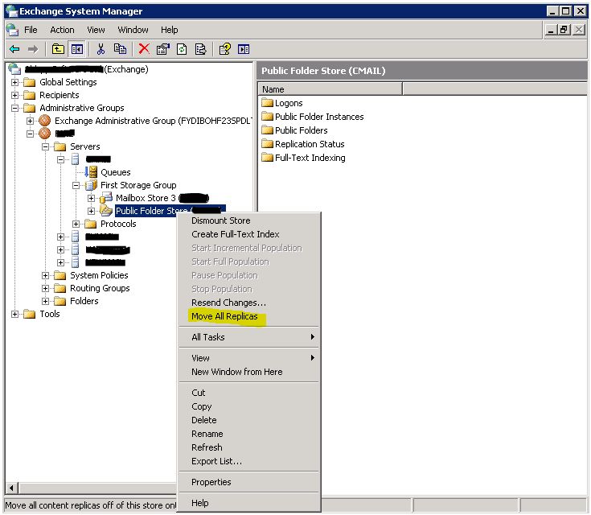Image resolution: width=591 pixels, height=515 pixels.
Task: Click the Exchange Administrative Group orange icon
Action: pyautogui.click(x=45, y=121)
